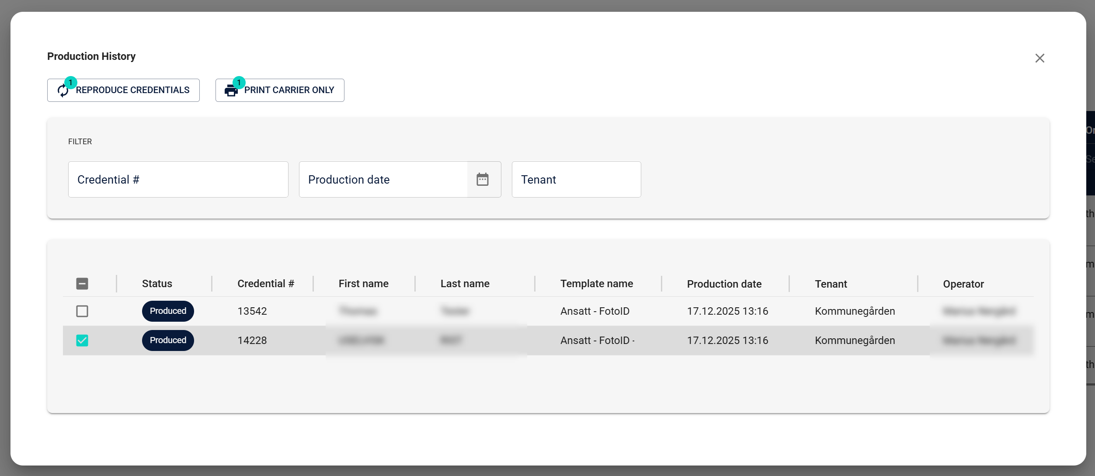1095x476 pixels.
Task: Open the calendar icon in Production date filter
Action: [483, 179]
